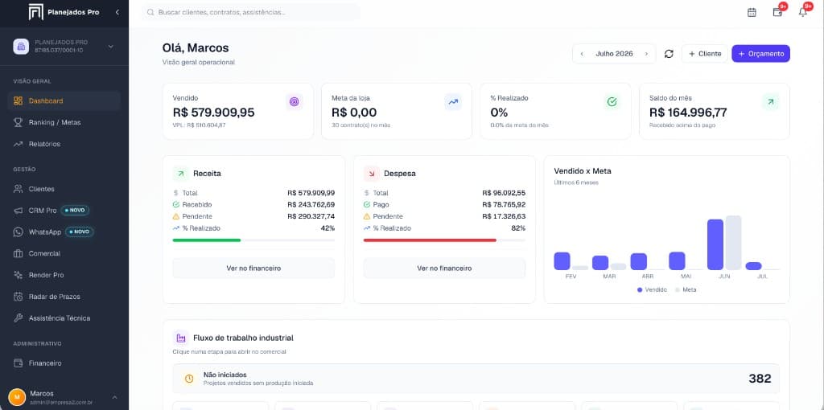Click Ver no financeiro under Despesa
The height and width of the screenshot is (410, 824).
click(444, 269)
